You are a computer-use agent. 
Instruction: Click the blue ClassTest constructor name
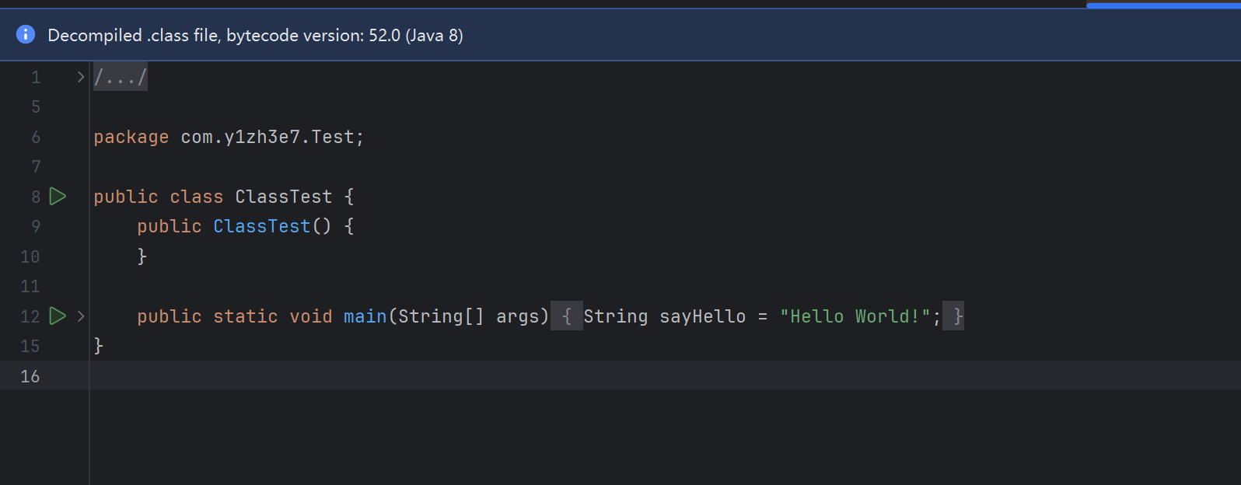261,227
